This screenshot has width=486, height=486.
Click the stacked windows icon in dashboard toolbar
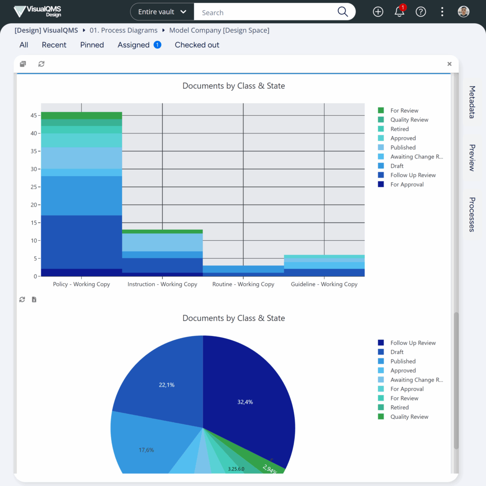23,64
